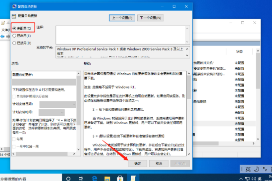
Task: Click the 英 button on IME floating bar
Action: point(248,169)
